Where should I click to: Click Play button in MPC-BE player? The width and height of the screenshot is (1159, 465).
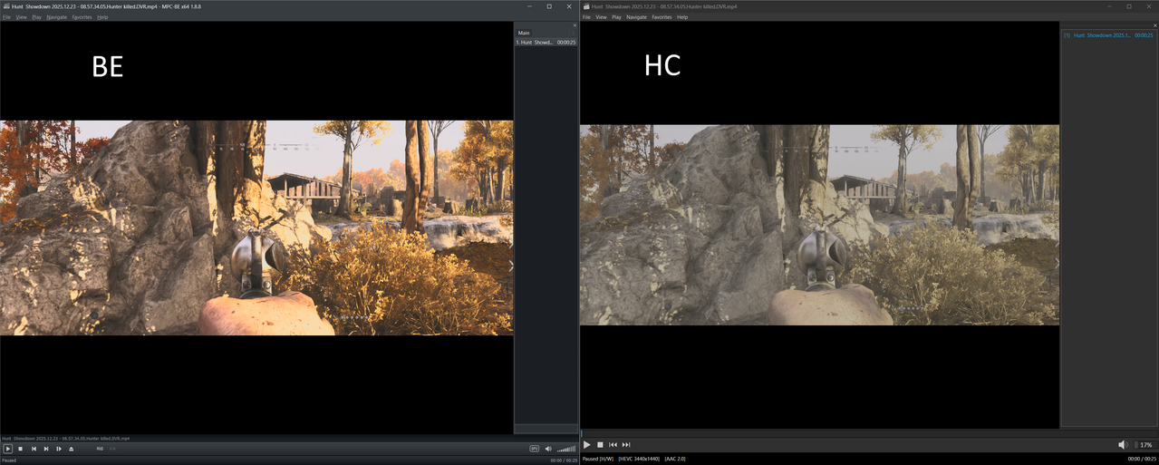8,449
